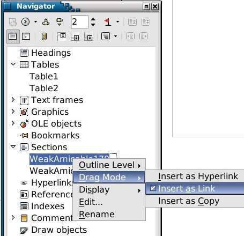The image size is (244, 236).
Task: Select the Indexes tree item
Action: (48, 206)
